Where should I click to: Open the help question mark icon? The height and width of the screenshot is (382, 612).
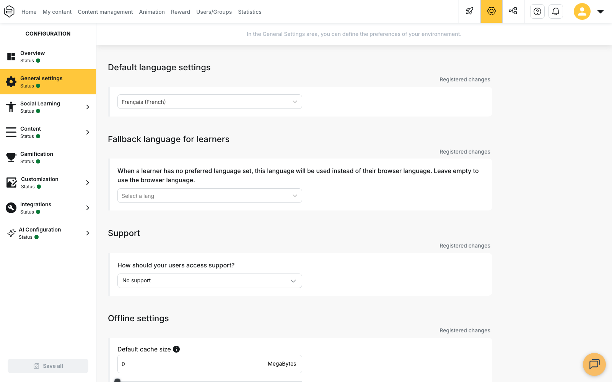click(x=537, y=11)
